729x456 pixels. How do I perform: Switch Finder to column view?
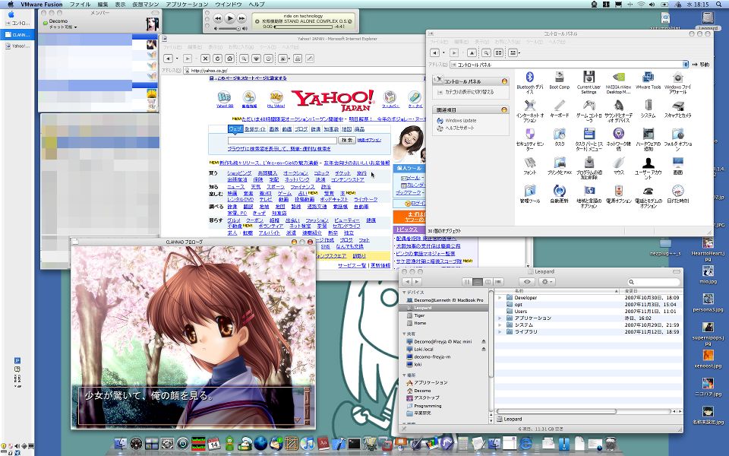487,282
